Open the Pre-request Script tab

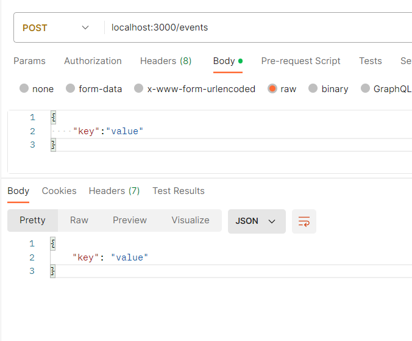pos(300,61)
